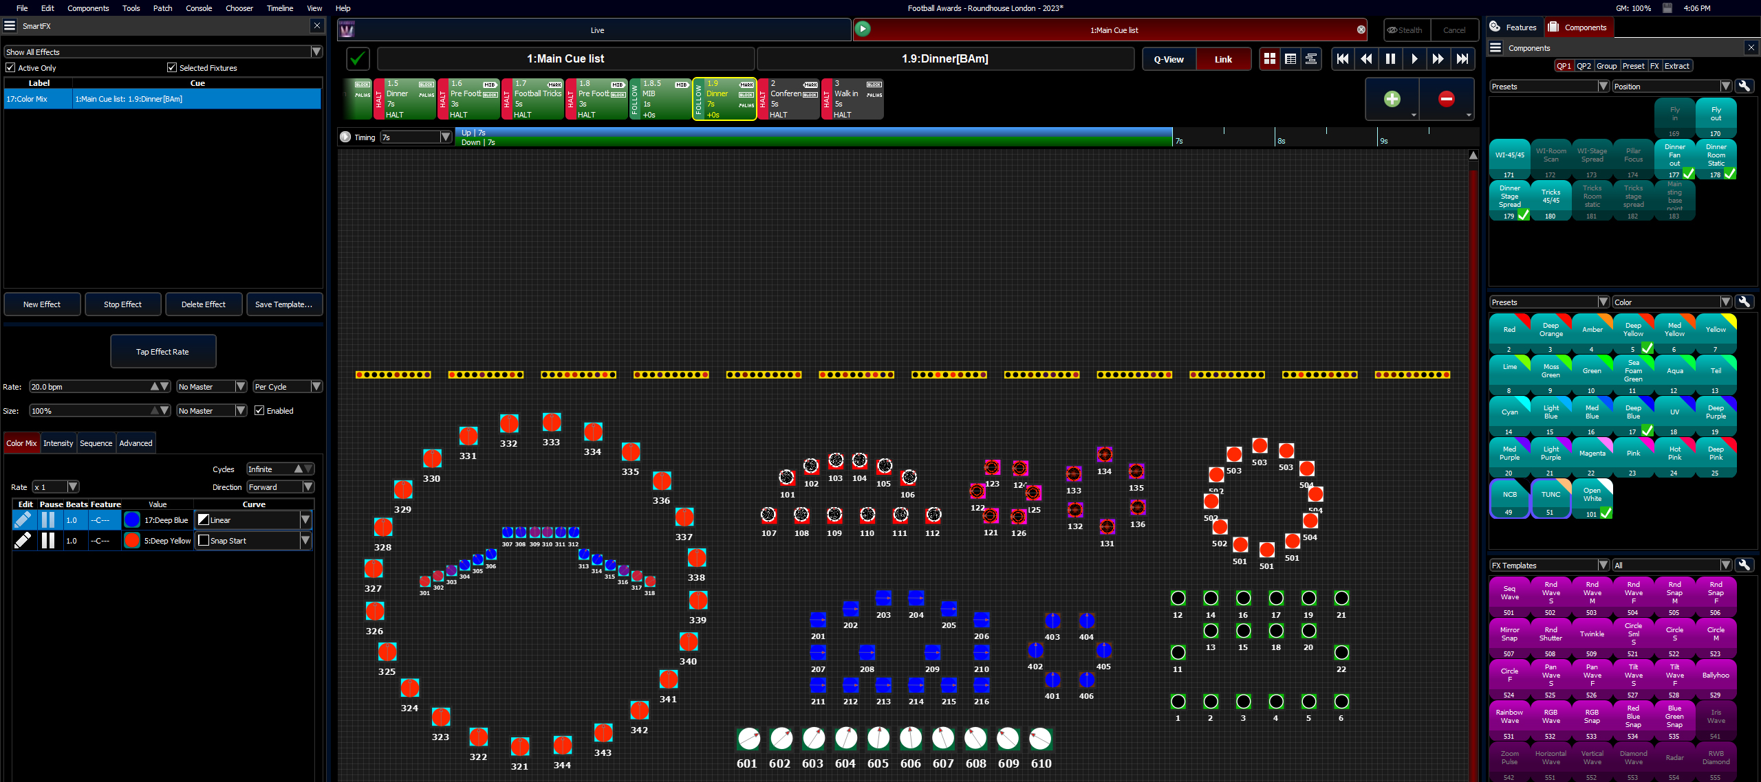Switch cue list to table view icon

1290,59
